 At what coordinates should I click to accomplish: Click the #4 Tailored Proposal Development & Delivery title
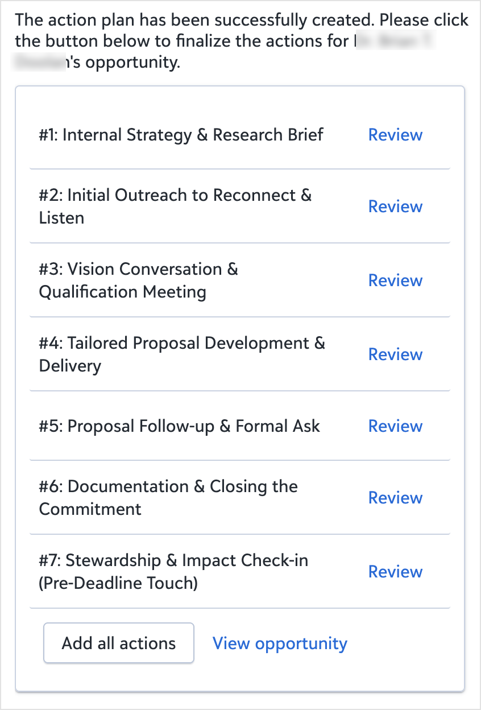click(181, 354)
